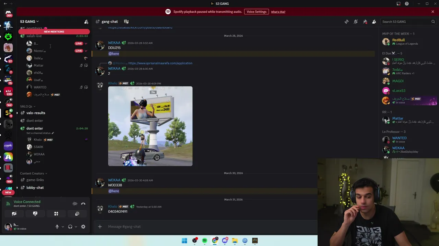Mute the microphone in user panel
Viewport: 439px width, 246px height.
pos(57,227)
